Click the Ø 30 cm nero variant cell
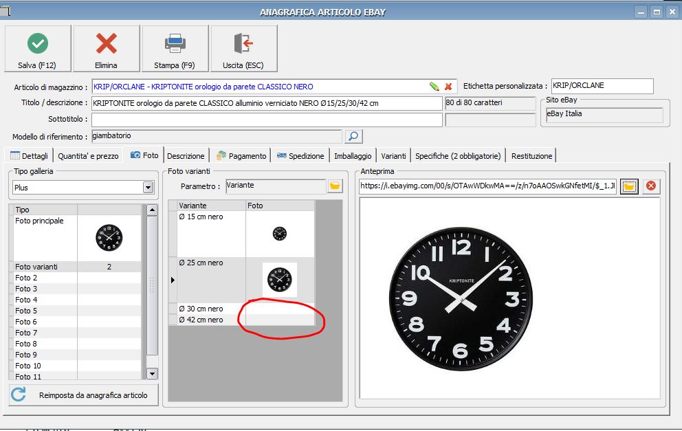Screen dimensions: 682x431 (211, 309)
